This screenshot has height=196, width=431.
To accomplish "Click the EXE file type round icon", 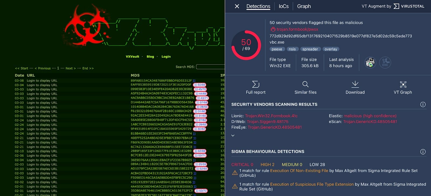I will point(385,62).
